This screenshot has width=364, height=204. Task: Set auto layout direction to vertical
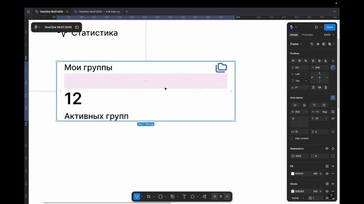(x=305, y=105)
